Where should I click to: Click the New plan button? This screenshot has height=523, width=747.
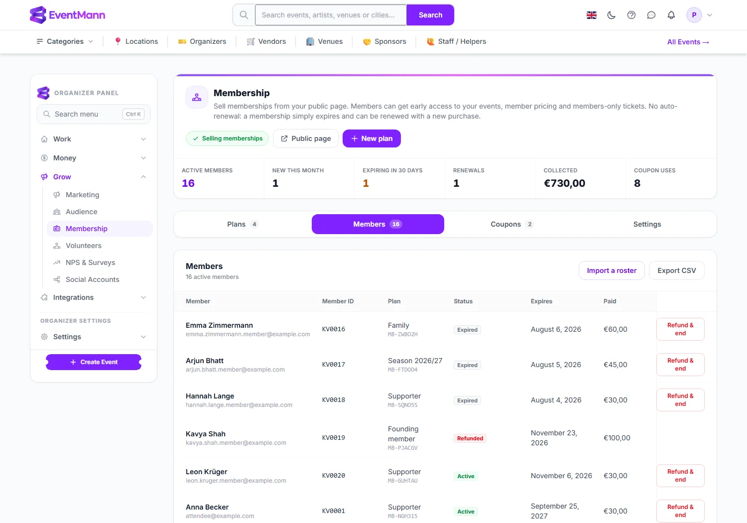372,138
